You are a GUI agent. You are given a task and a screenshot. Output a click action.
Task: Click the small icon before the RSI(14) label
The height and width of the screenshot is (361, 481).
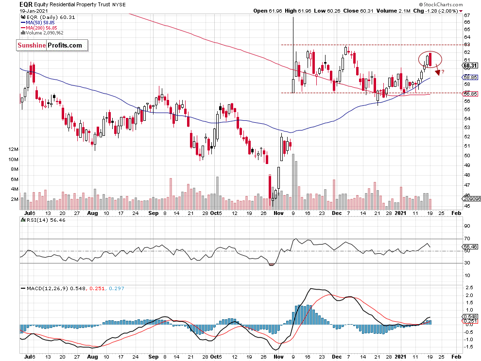[23, 220]
